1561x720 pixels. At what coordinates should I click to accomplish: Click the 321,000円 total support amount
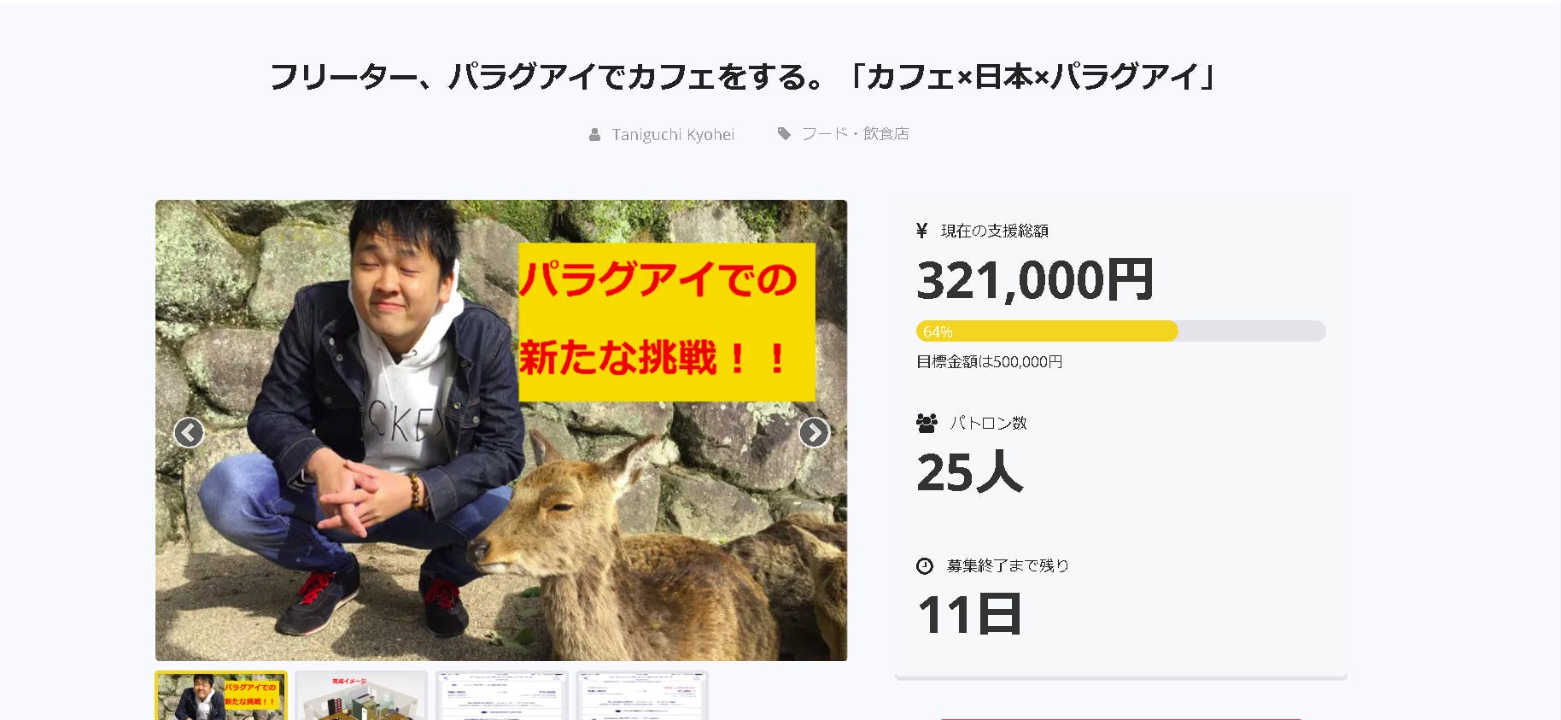click(1034, 280)
